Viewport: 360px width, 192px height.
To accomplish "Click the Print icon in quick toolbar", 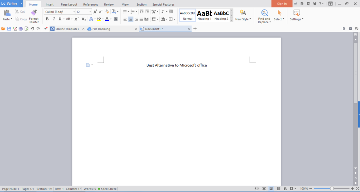I will [21, 29].
